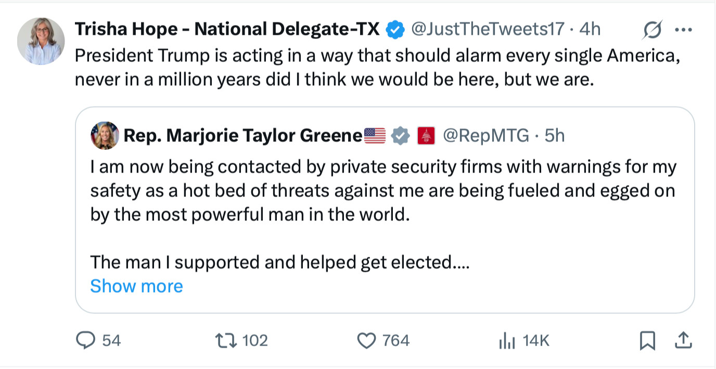Open Marjorie Taylor Greene's small avatar
This screenshot has width=716, height=369.
point(105,136)
